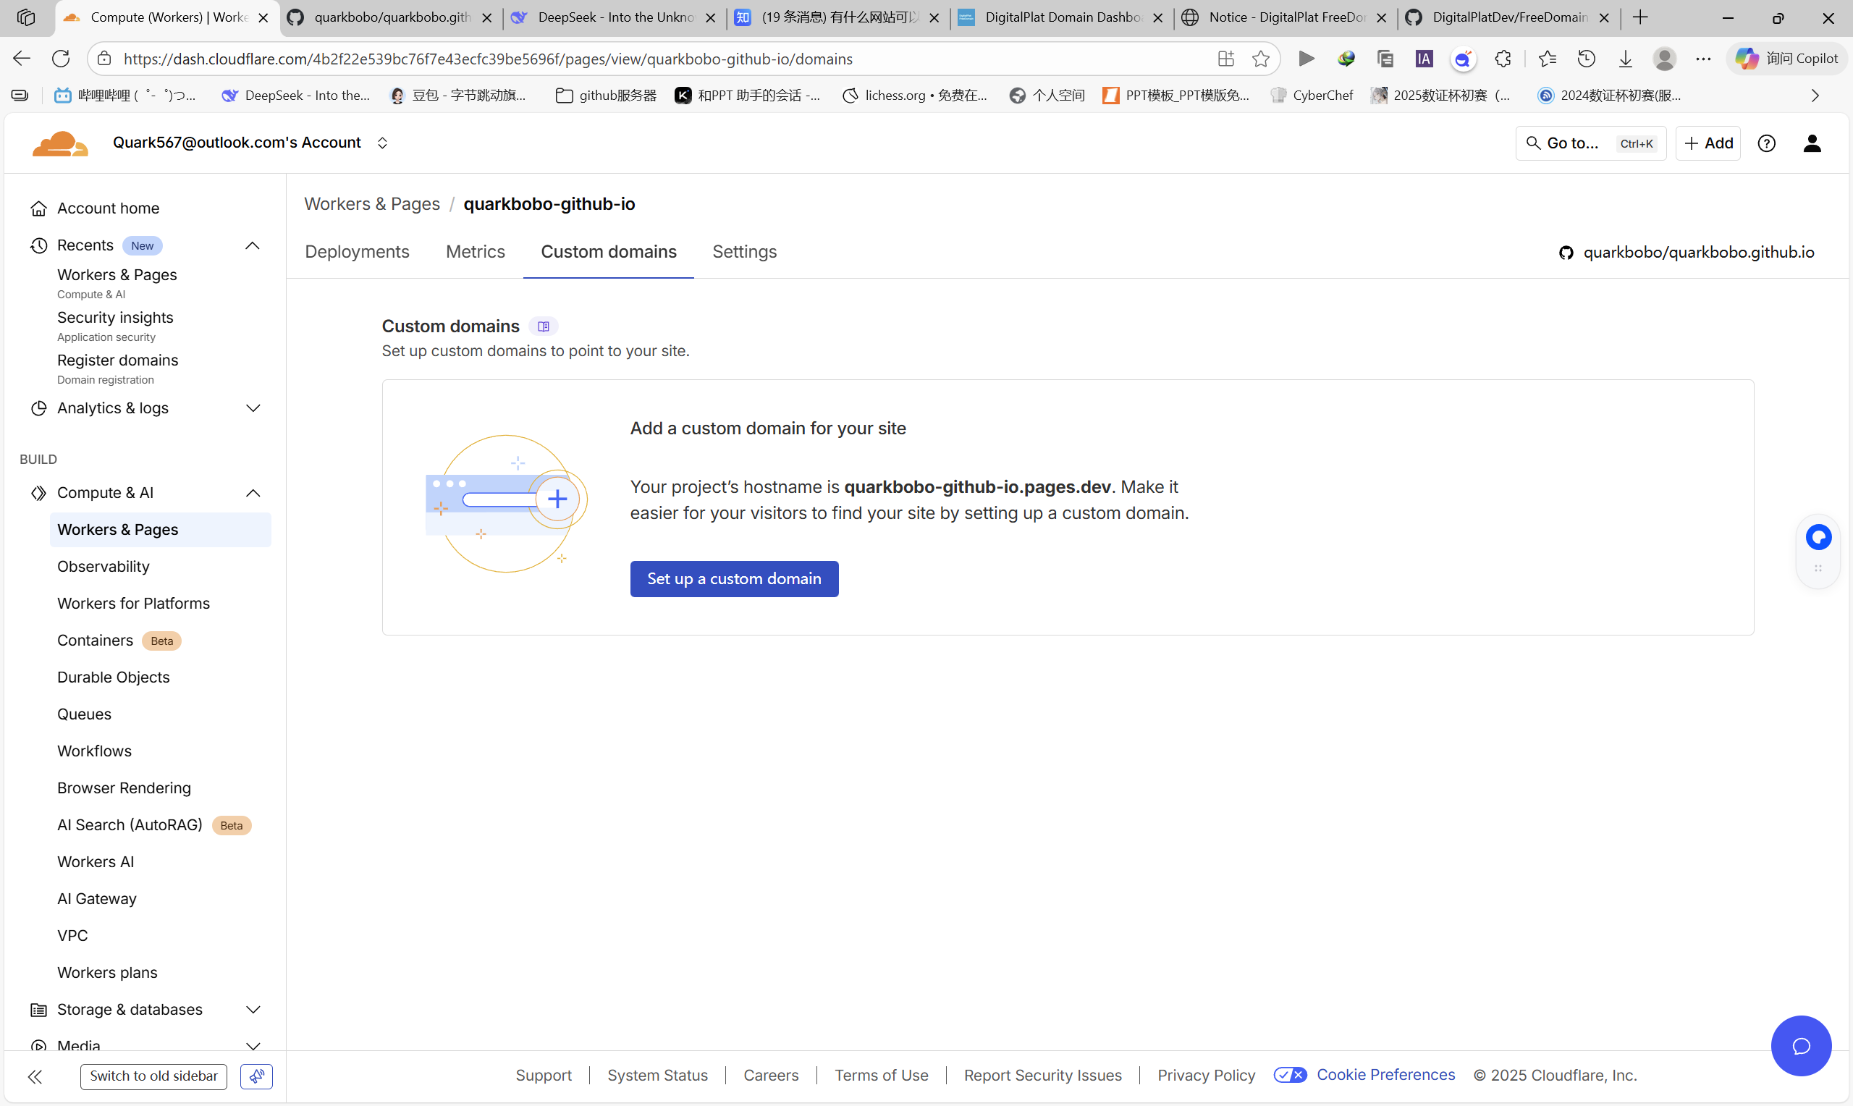Expand the Analytics & logs section
Viewport: 1853px width, 1106px height.
click(253, 408)
